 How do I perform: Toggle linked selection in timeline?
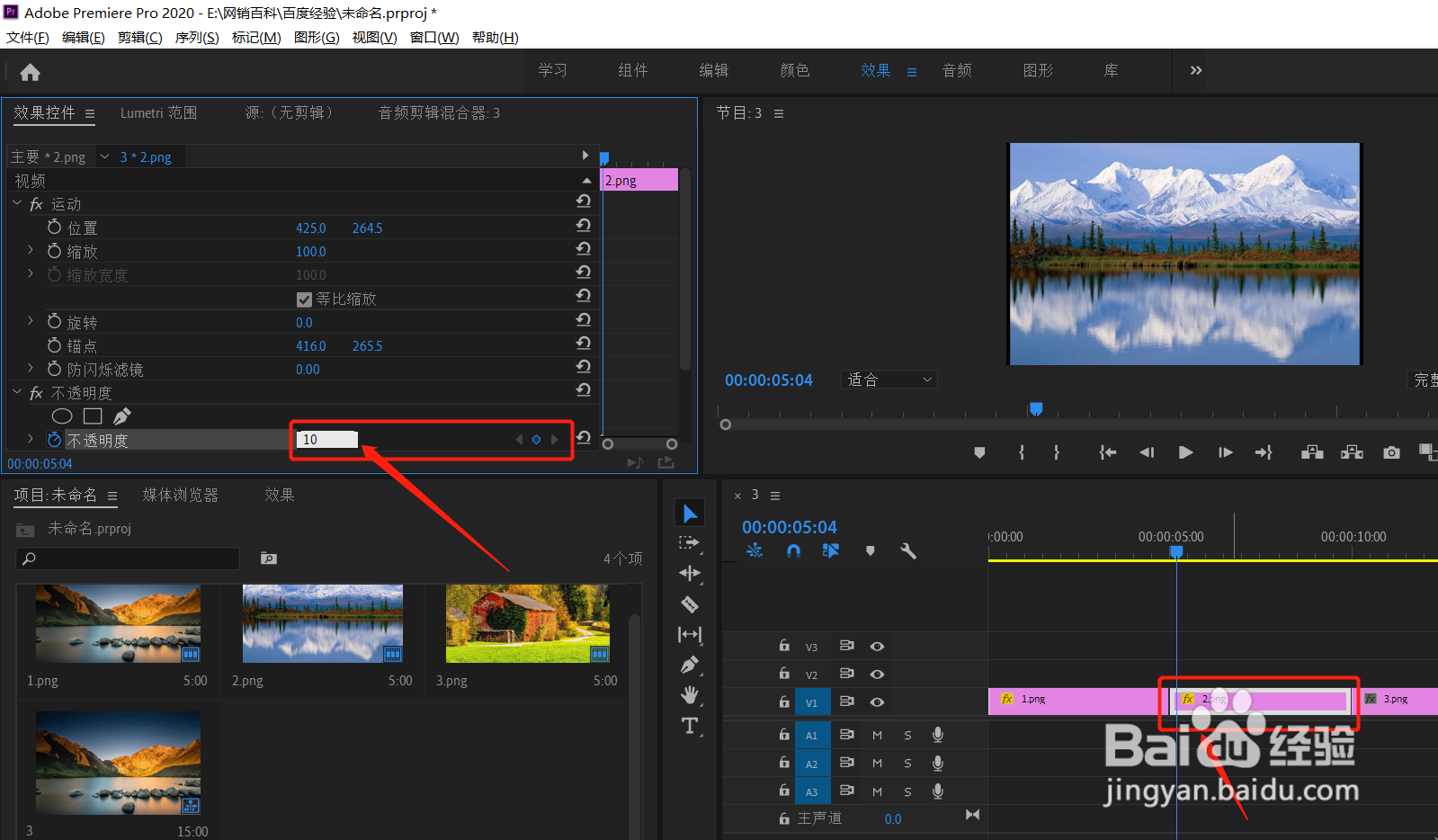tap(831, 550)
